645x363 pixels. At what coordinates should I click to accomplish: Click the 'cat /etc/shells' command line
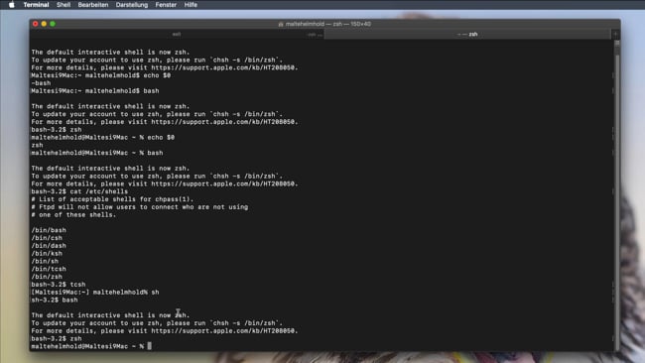pos(79,191)
